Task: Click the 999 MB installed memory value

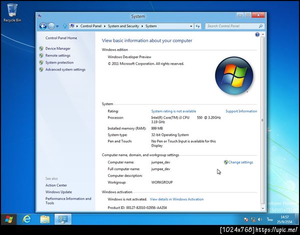Action: click(157, 128)
